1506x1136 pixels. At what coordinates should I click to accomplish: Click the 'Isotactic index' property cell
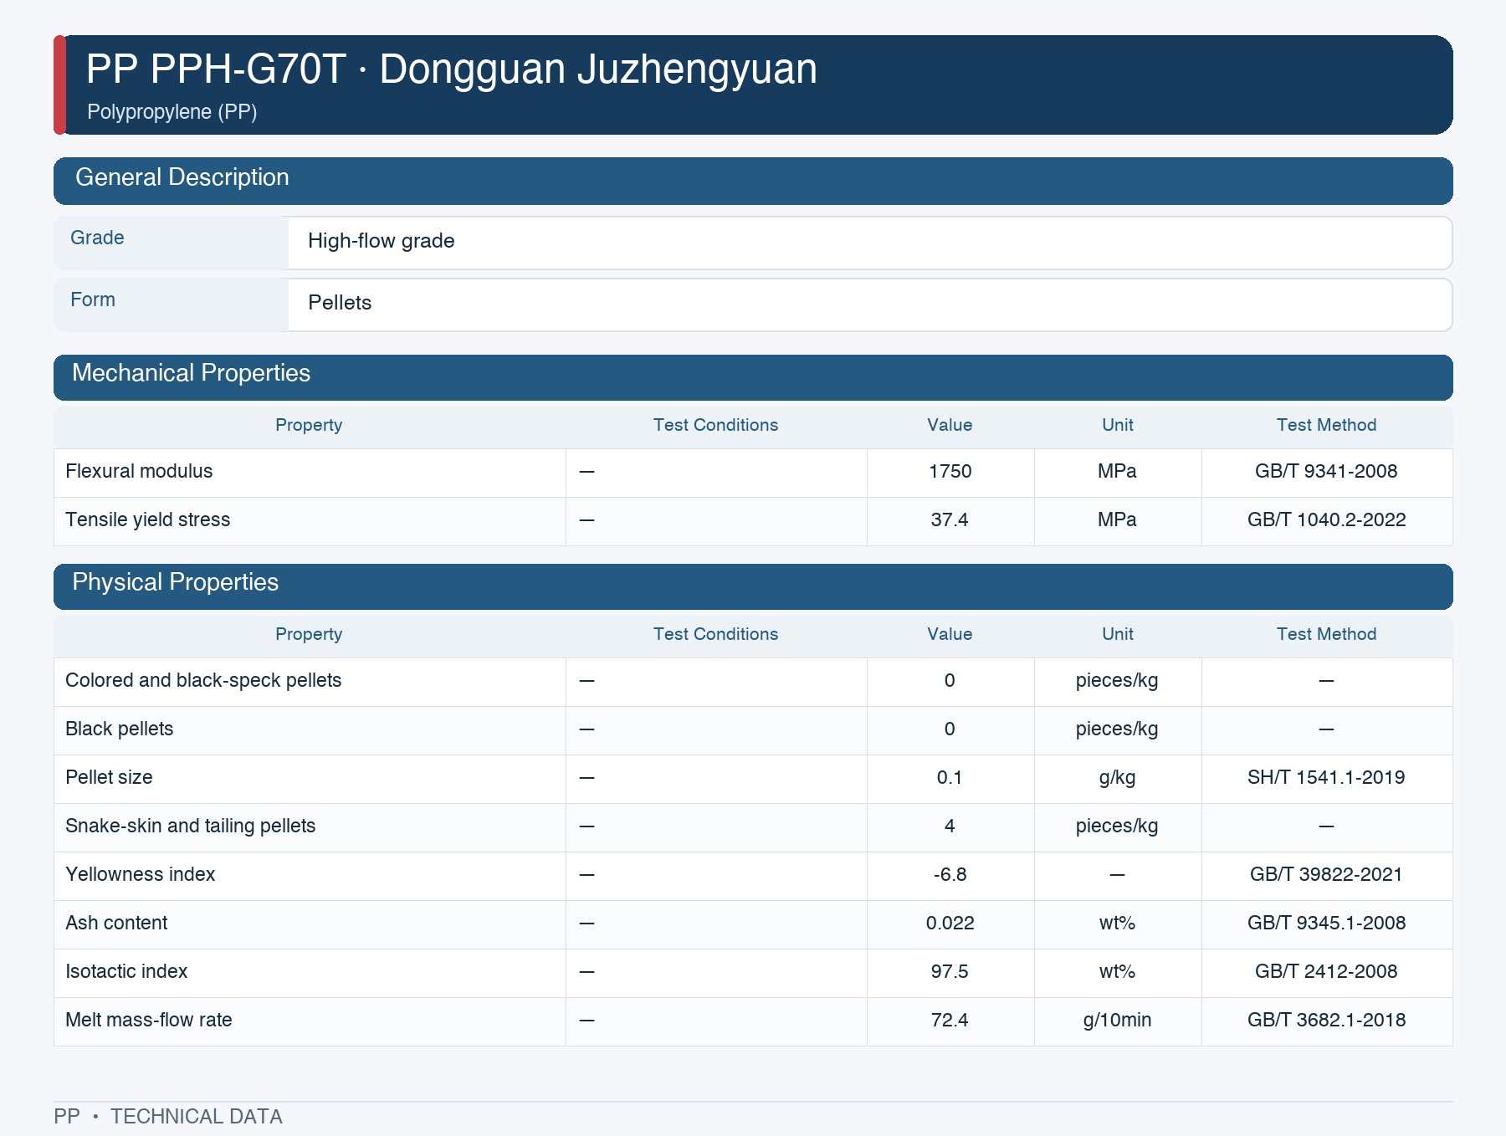[310, 972]
